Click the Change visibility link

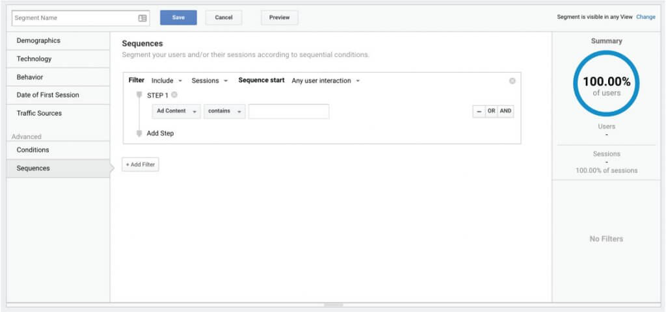point(646,17)
